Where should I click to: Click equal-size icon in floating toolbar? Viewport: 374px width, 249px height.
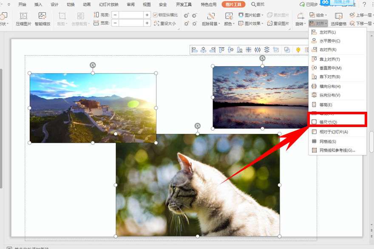(276, 50)
